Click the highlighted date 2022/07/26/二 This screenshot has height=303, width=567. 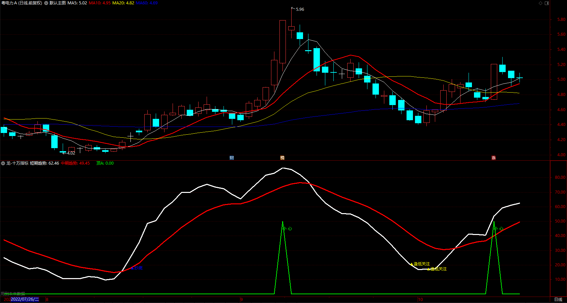click(x=25, y=299)
